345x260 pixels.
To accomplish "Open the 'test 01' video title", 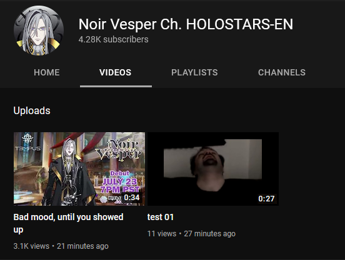I will pos(161,217).
